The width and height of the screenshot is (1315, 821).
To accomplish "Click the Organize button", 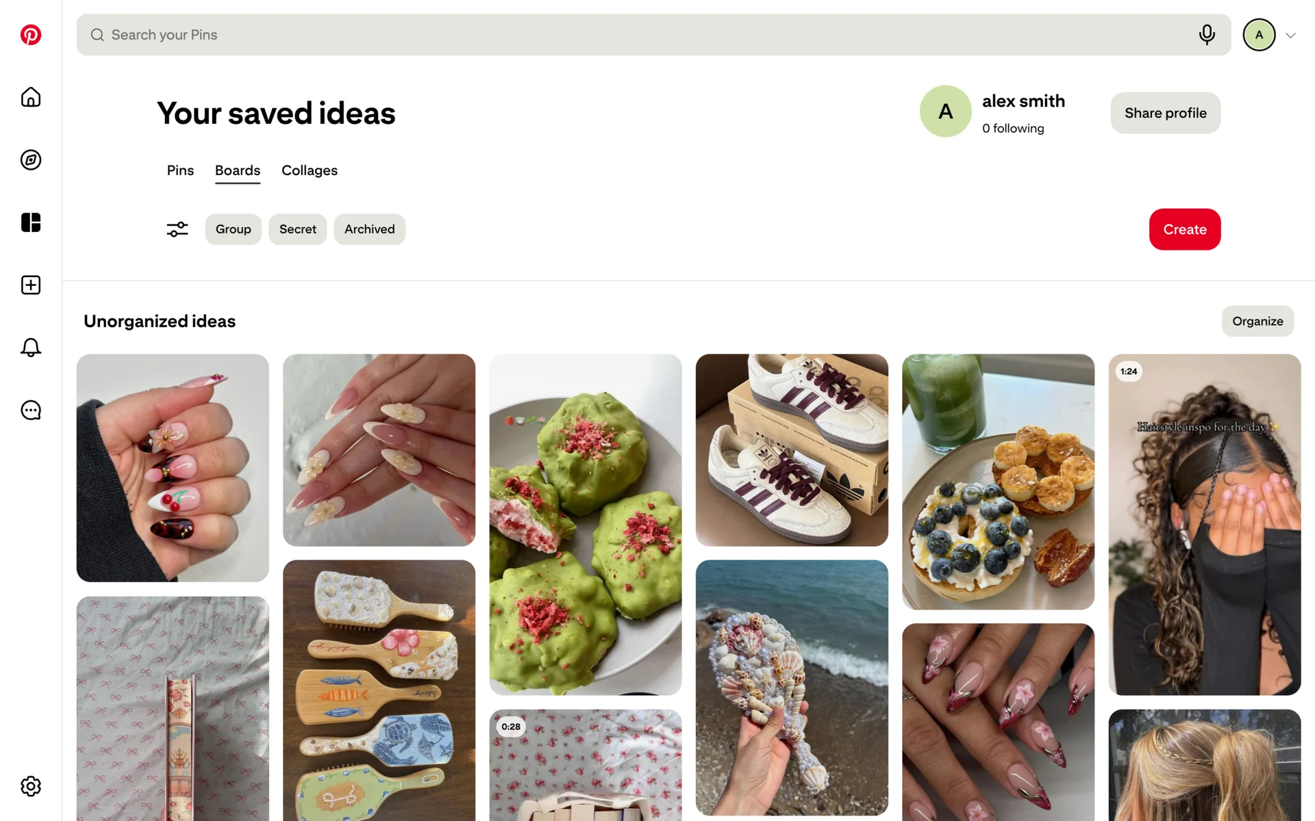I will click(x=1257, y=321).
